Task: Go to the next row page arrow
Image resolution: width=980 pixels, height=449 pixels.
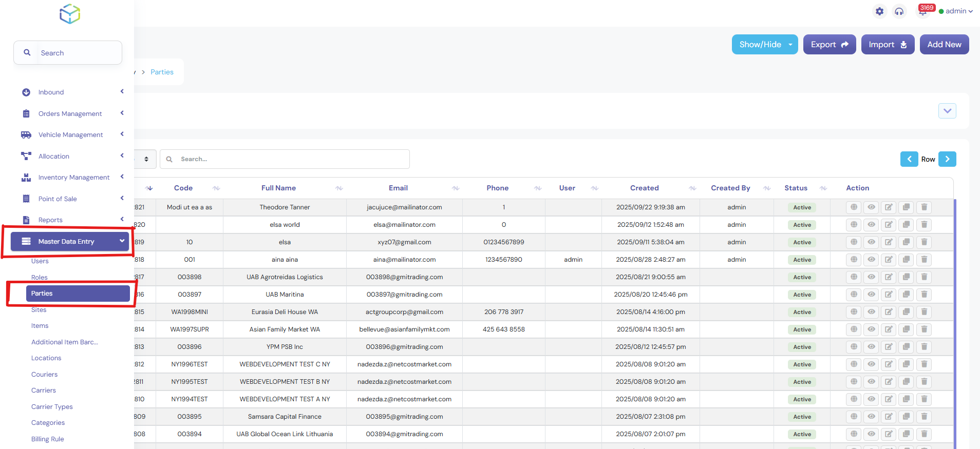Action: click(947, 159)
